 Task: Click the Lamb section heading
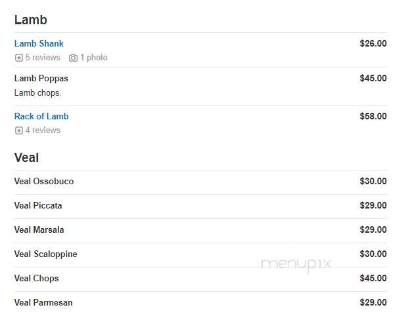coord(31,20)
